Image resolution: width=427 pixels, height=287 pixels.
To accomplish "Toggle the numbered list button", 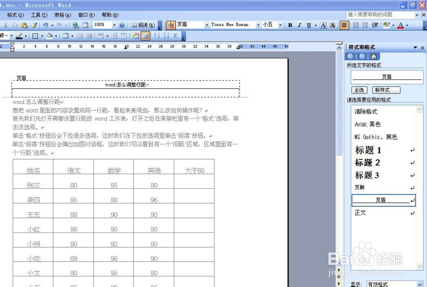I will tap(357, 25).
